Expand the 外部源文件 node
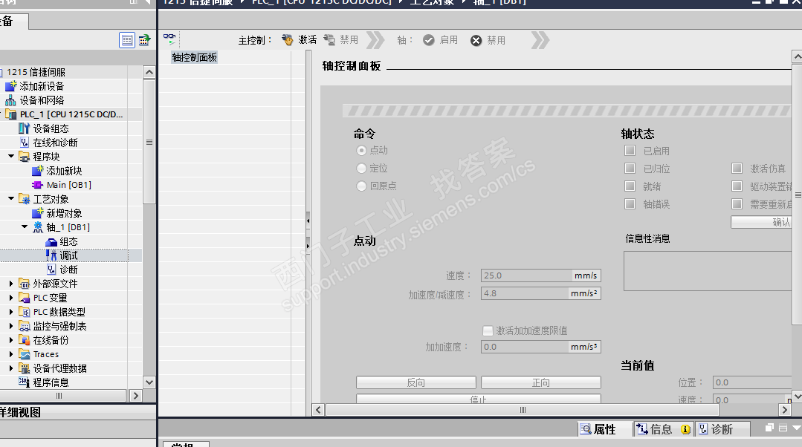This screenshot has width=802, height=447. 11,284
